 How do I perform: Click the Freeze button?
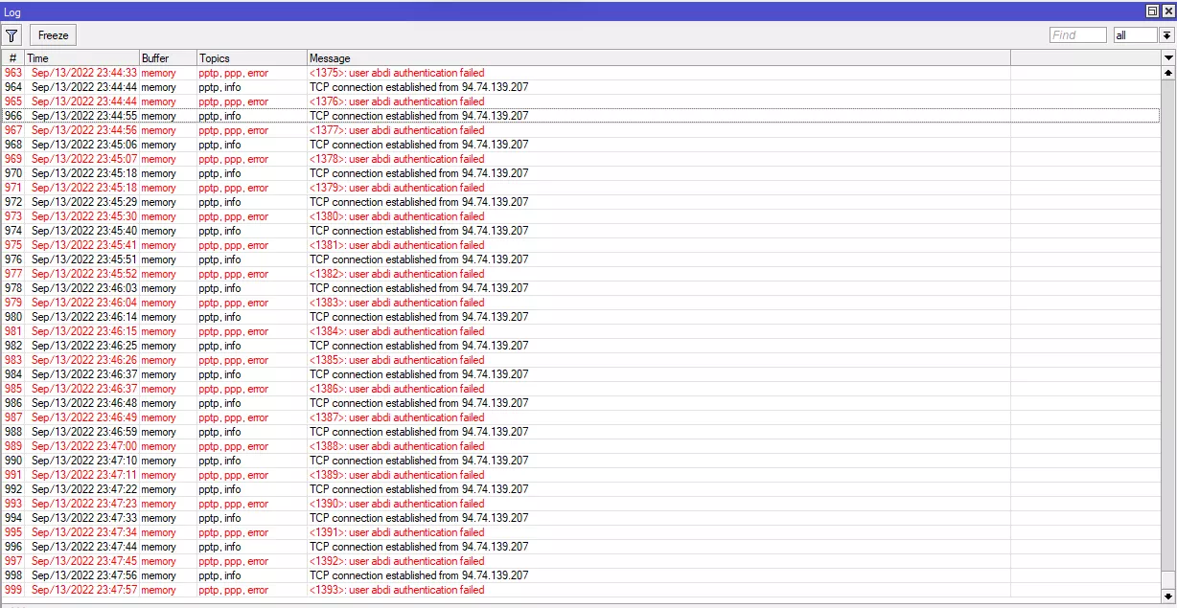point(53,35)
